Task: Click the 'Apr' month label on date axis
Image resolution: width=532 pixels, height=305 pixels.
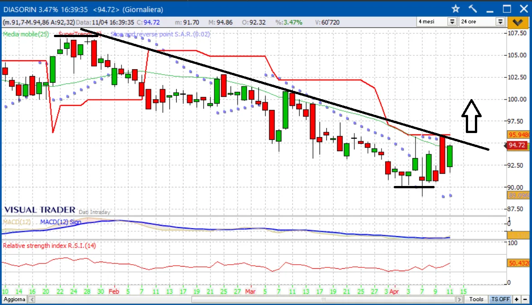Action: pos(394,291)
